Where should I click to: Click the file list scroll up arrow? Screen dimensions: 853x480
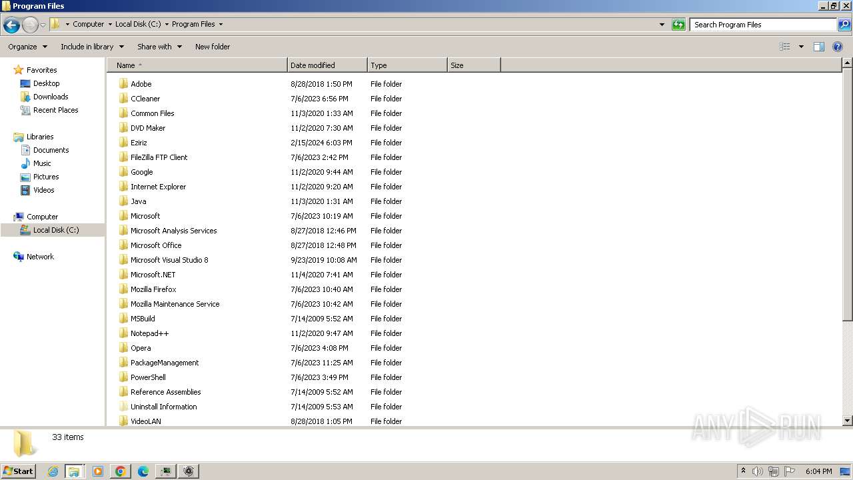click(x=848, y=63)
